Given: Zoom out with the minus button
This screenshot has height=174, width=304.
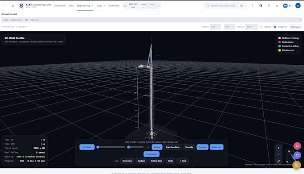Looking at the screenshot, I should 279,155.
